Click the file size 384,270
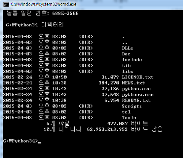The width and height of the screenshot is (183, 158). pyautogui.click(x=109, y=83)
